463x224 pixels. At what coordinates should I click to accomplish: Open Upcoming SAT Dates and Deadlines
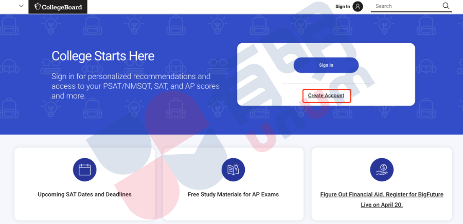pyautogui.click(x=85, y=195)
